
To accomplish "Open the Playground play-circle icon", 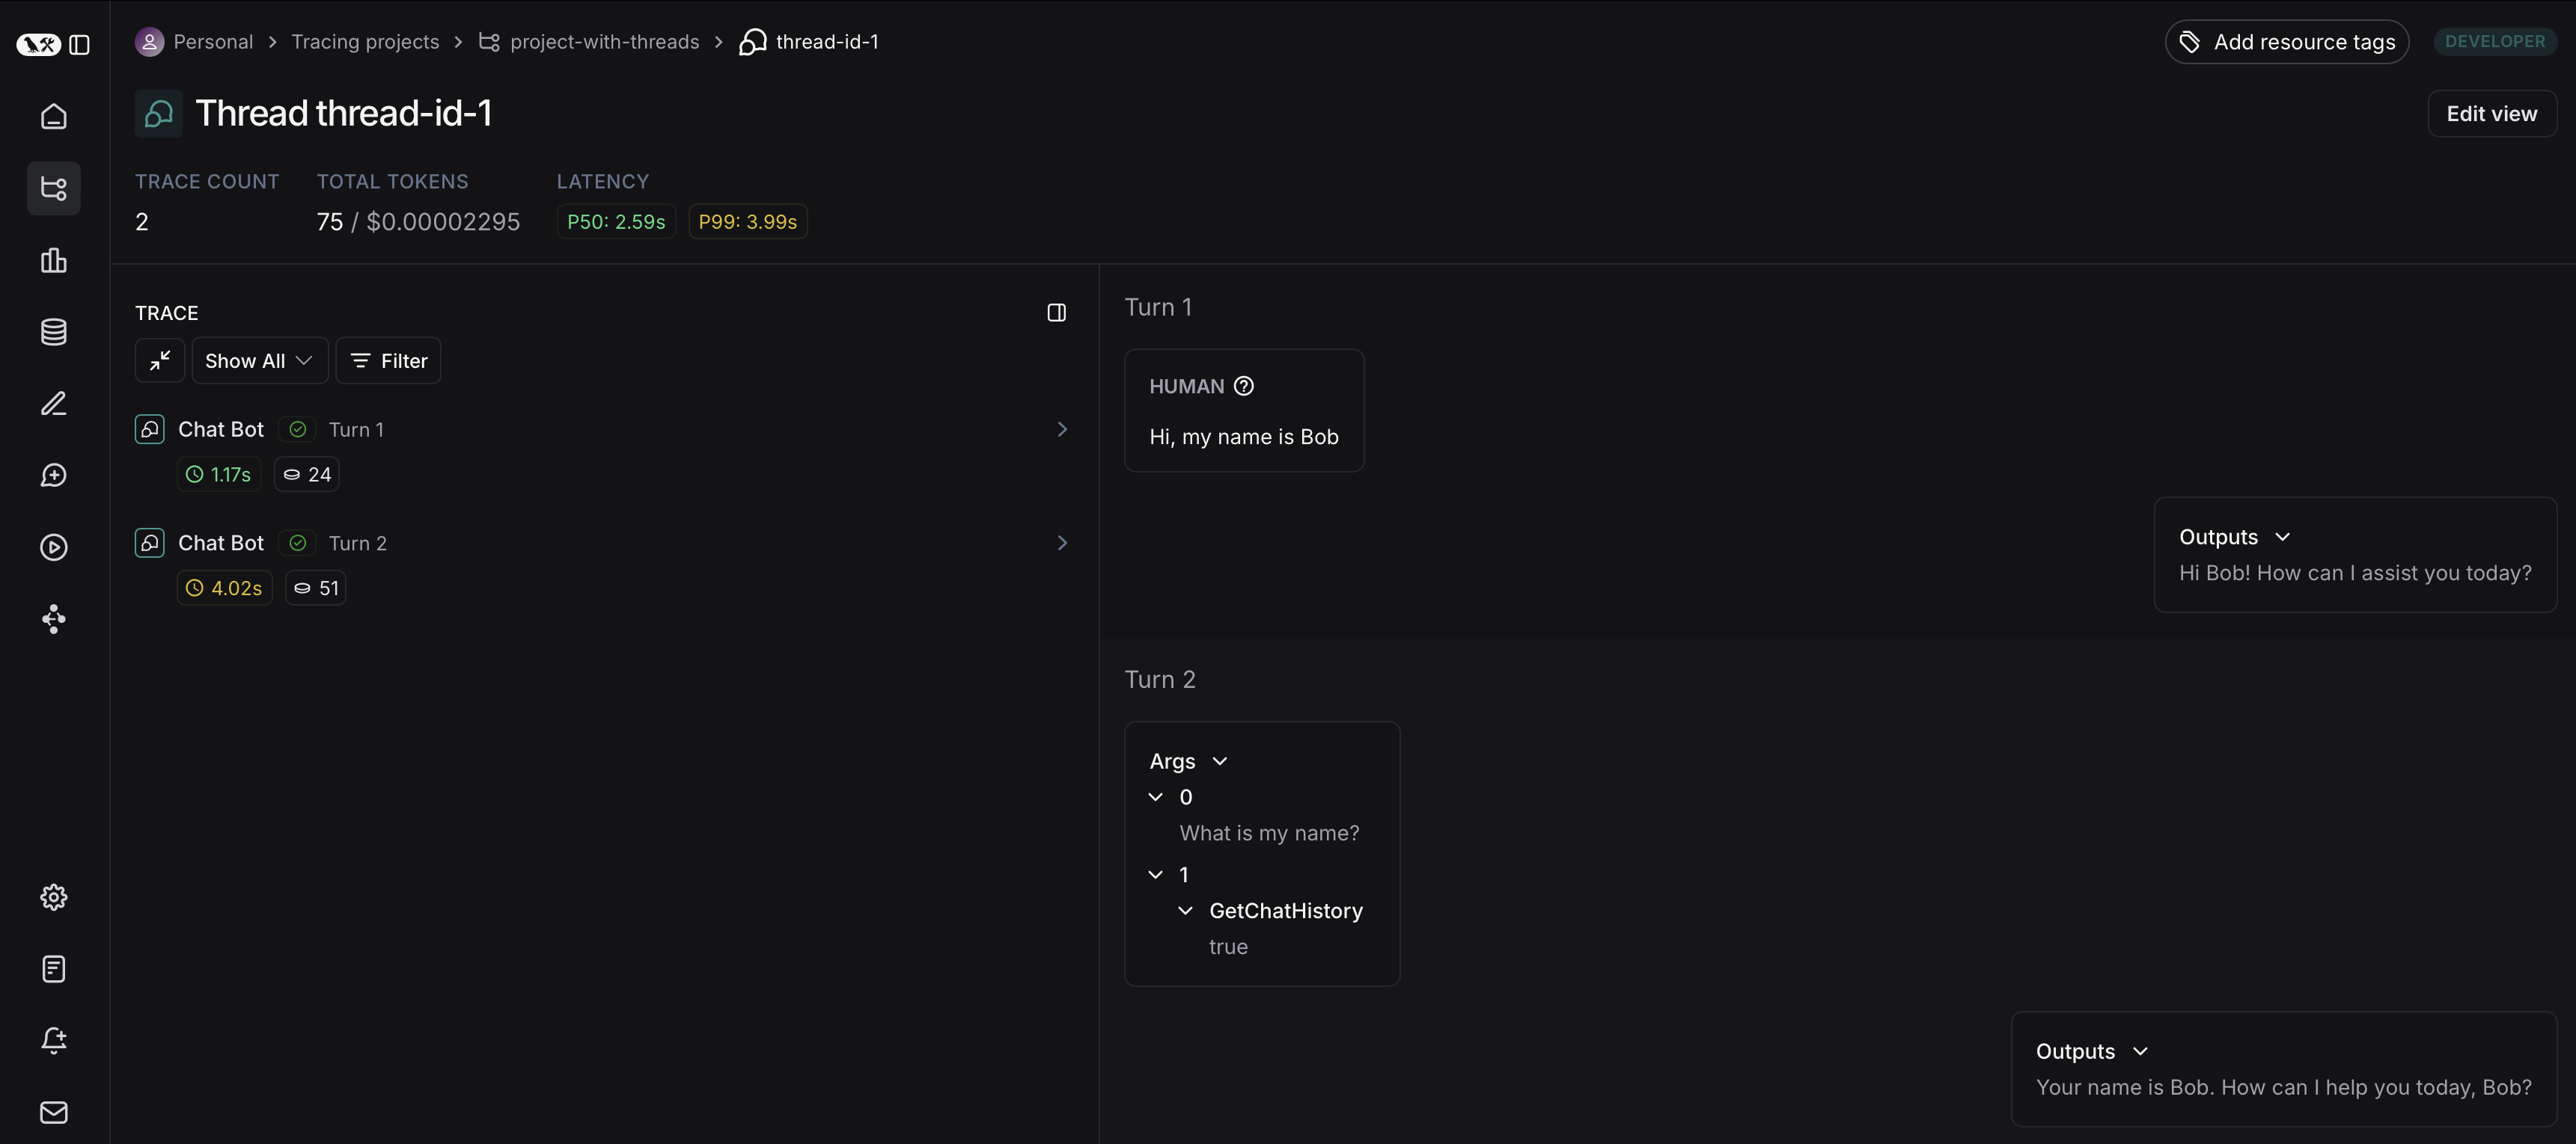I will [x=54, y=547].
